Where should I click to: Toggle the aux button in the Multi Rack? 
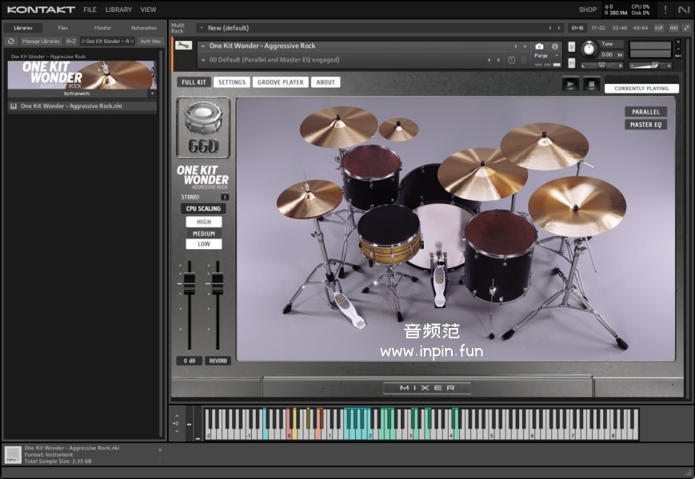tap(673, 28)
